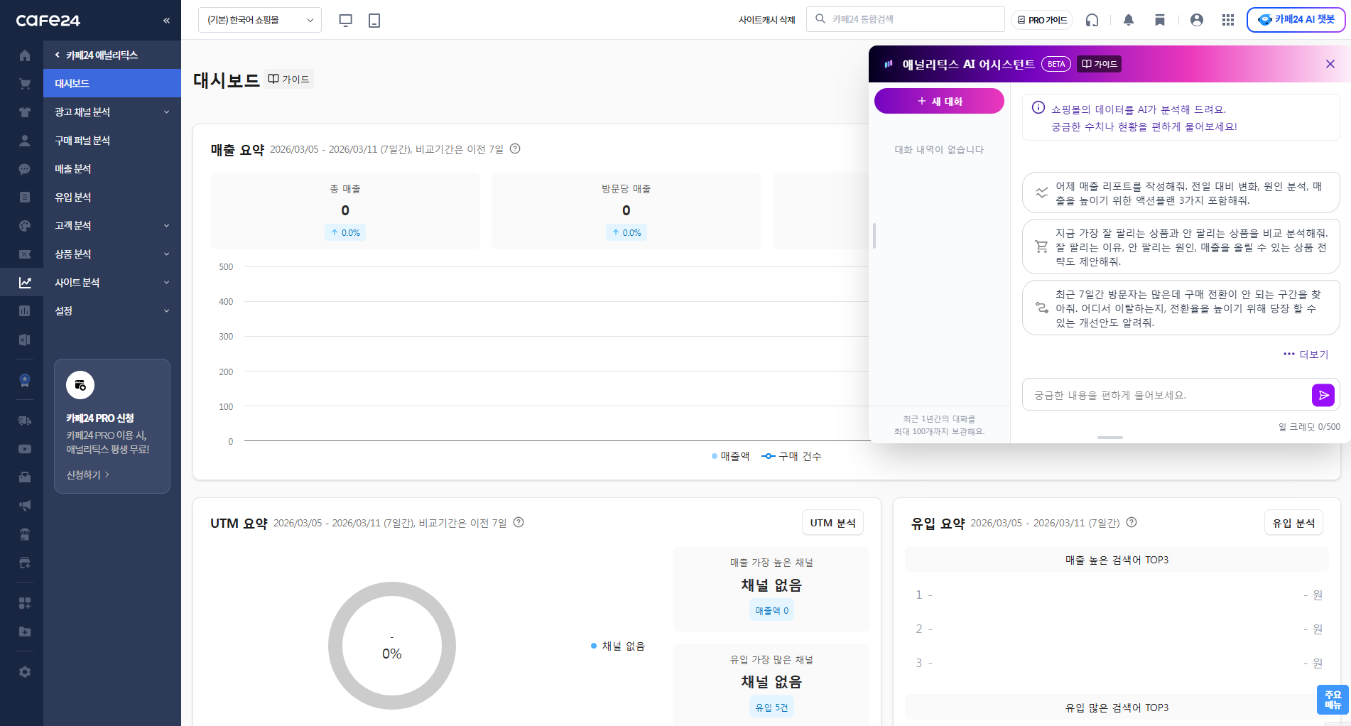Open 구매 퍼널 분석 menu item
This screenshot has width=1351, height=726.
click(112, 141)
